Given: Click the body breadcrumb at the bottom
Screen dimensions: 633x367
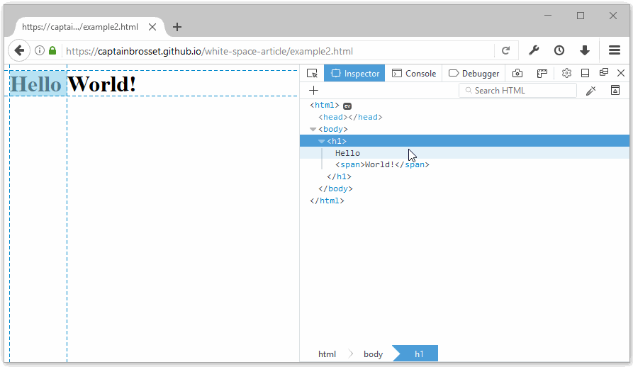Looking at the screenshot, I should pos(373,354).
